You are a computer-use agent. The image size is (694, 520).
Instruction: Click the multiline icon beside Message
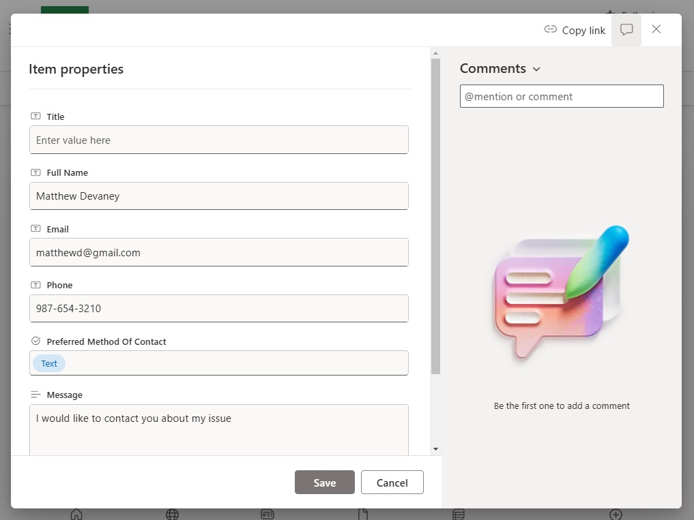pos(35,394)
